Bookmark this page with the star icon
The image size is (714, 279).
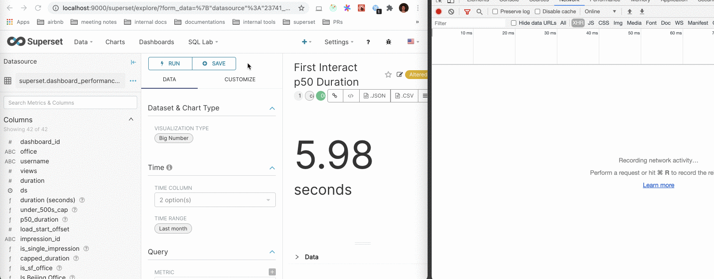tap(301, 8)
